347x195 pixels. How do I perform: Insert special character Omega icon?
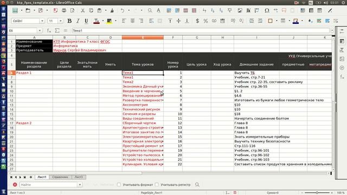[267, 10]
